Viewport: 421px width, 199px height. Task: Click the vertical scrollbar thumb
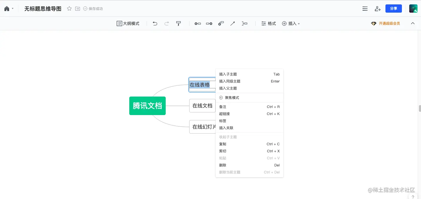pyautogui.click(x=420, y=108)
